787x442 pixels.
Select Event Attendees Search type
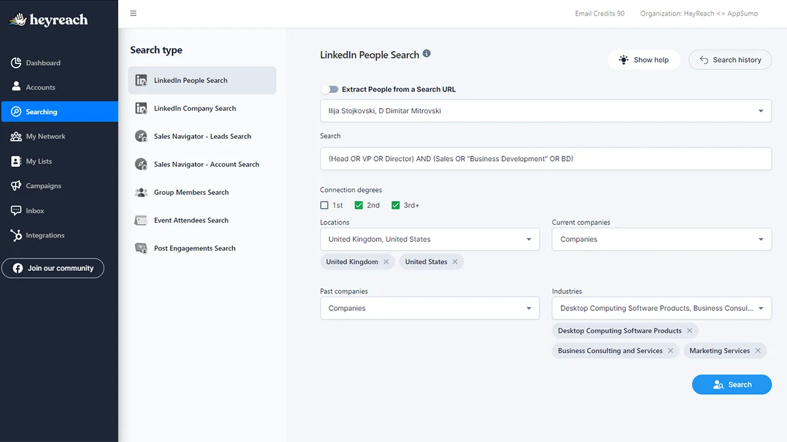click(x=202, y=221)
